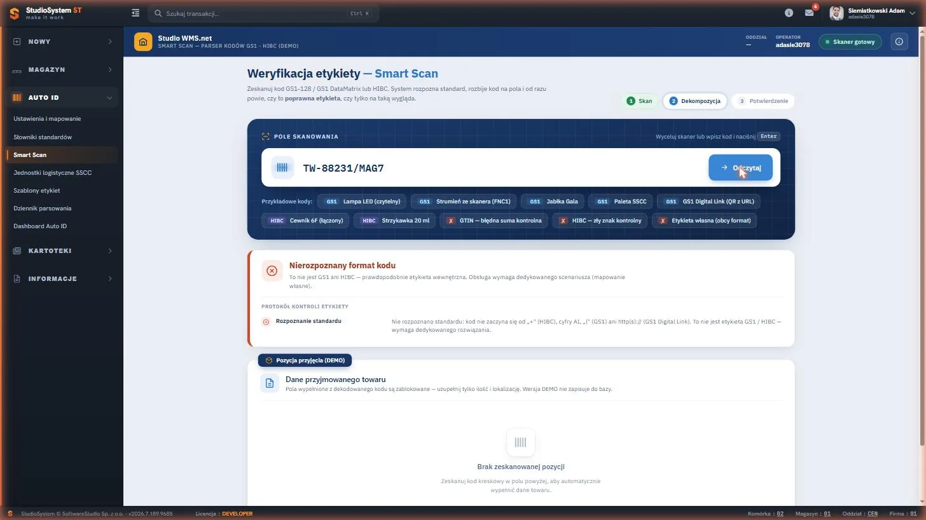Open Dashboard Auto ID
Image resolution: width=926 pixels, height=520 pixels.
(x=61, y=226)
